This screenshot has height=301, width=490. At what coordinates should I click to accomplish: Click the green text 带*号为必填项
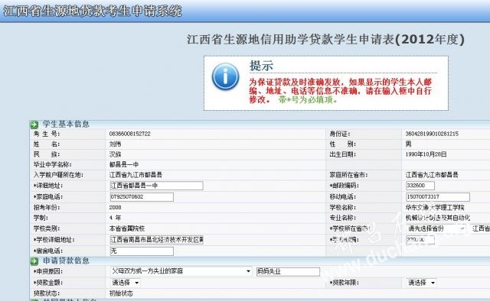point(308,100)
